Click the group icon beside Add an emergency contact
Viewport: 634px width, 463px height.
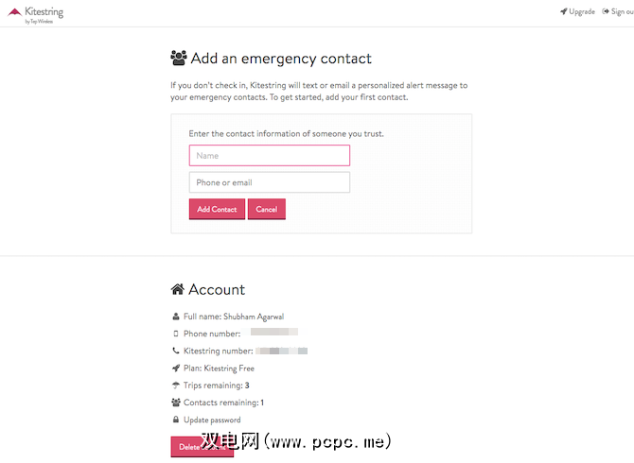[x=179, y=59]
